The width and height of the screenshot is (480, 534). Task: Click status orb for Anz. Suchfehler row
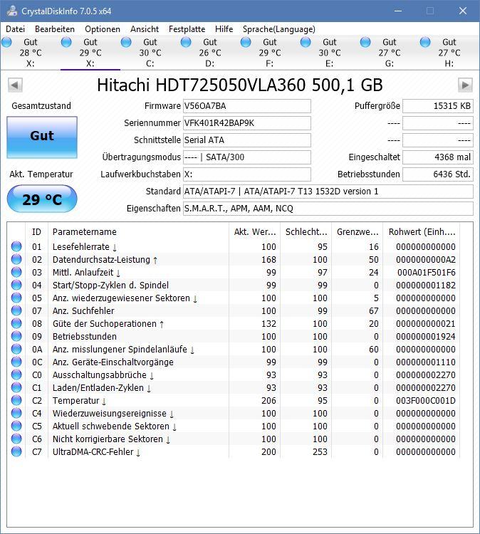pos(16,310)
